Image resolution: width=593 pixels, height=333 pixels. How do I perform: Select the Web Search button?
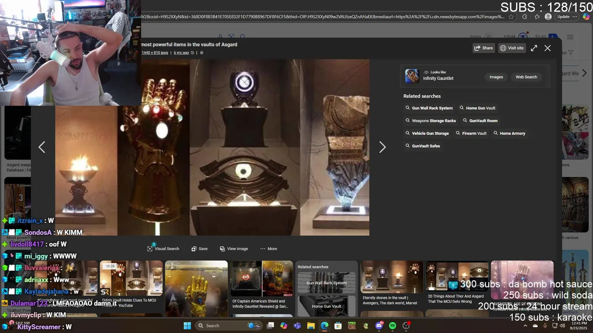pos(526,77)
